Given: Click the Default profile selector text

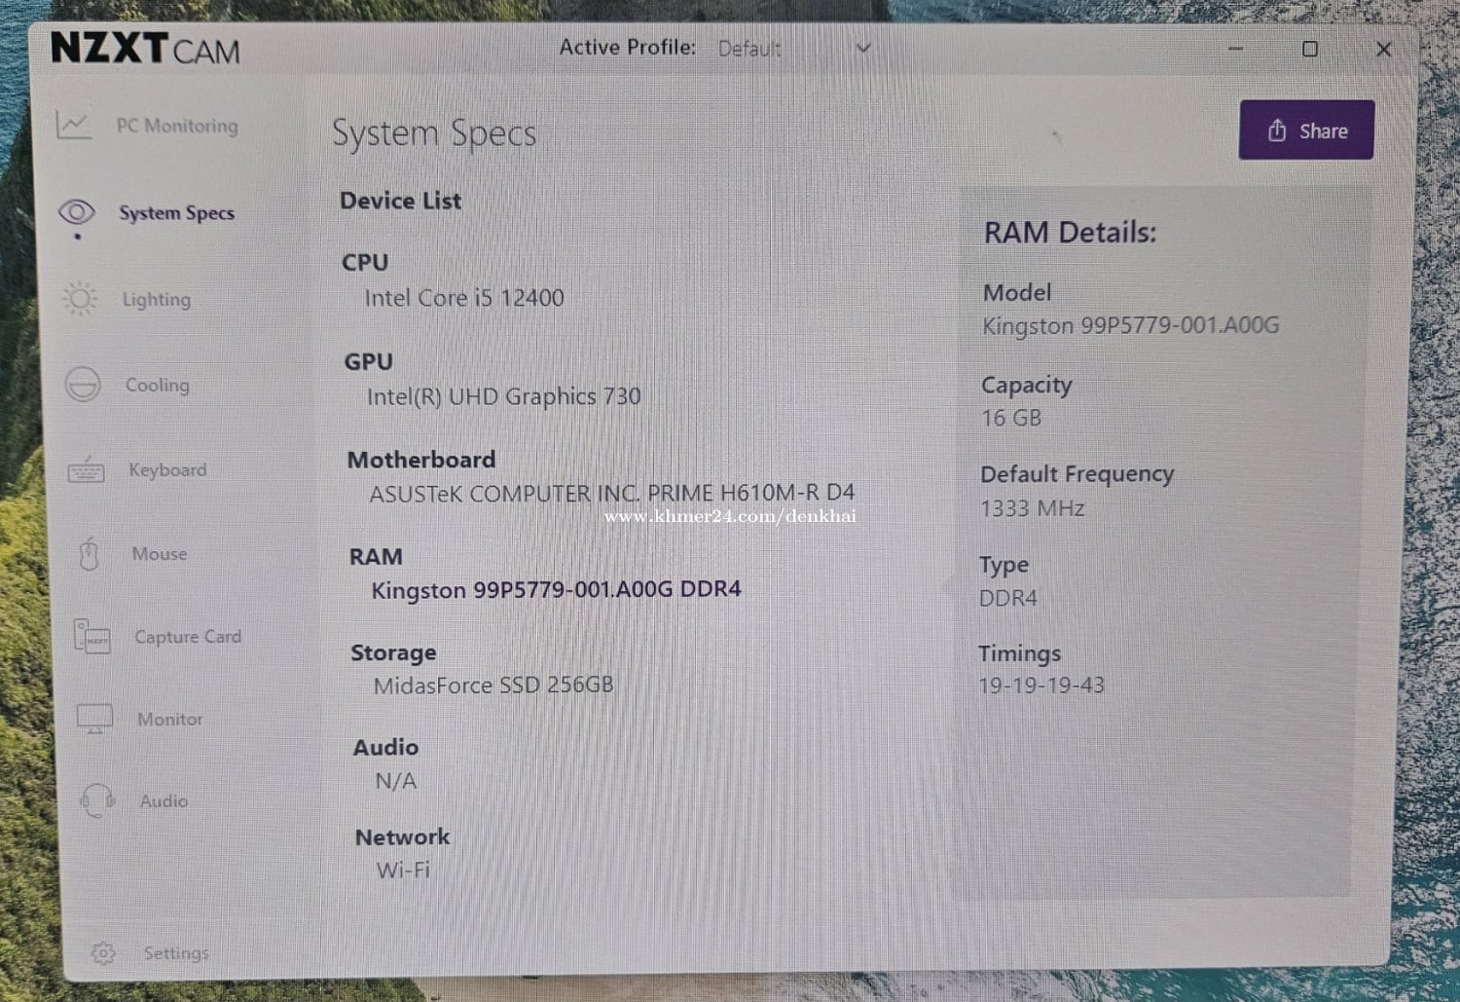Looking at the screenshot, I should coord(748,48).
